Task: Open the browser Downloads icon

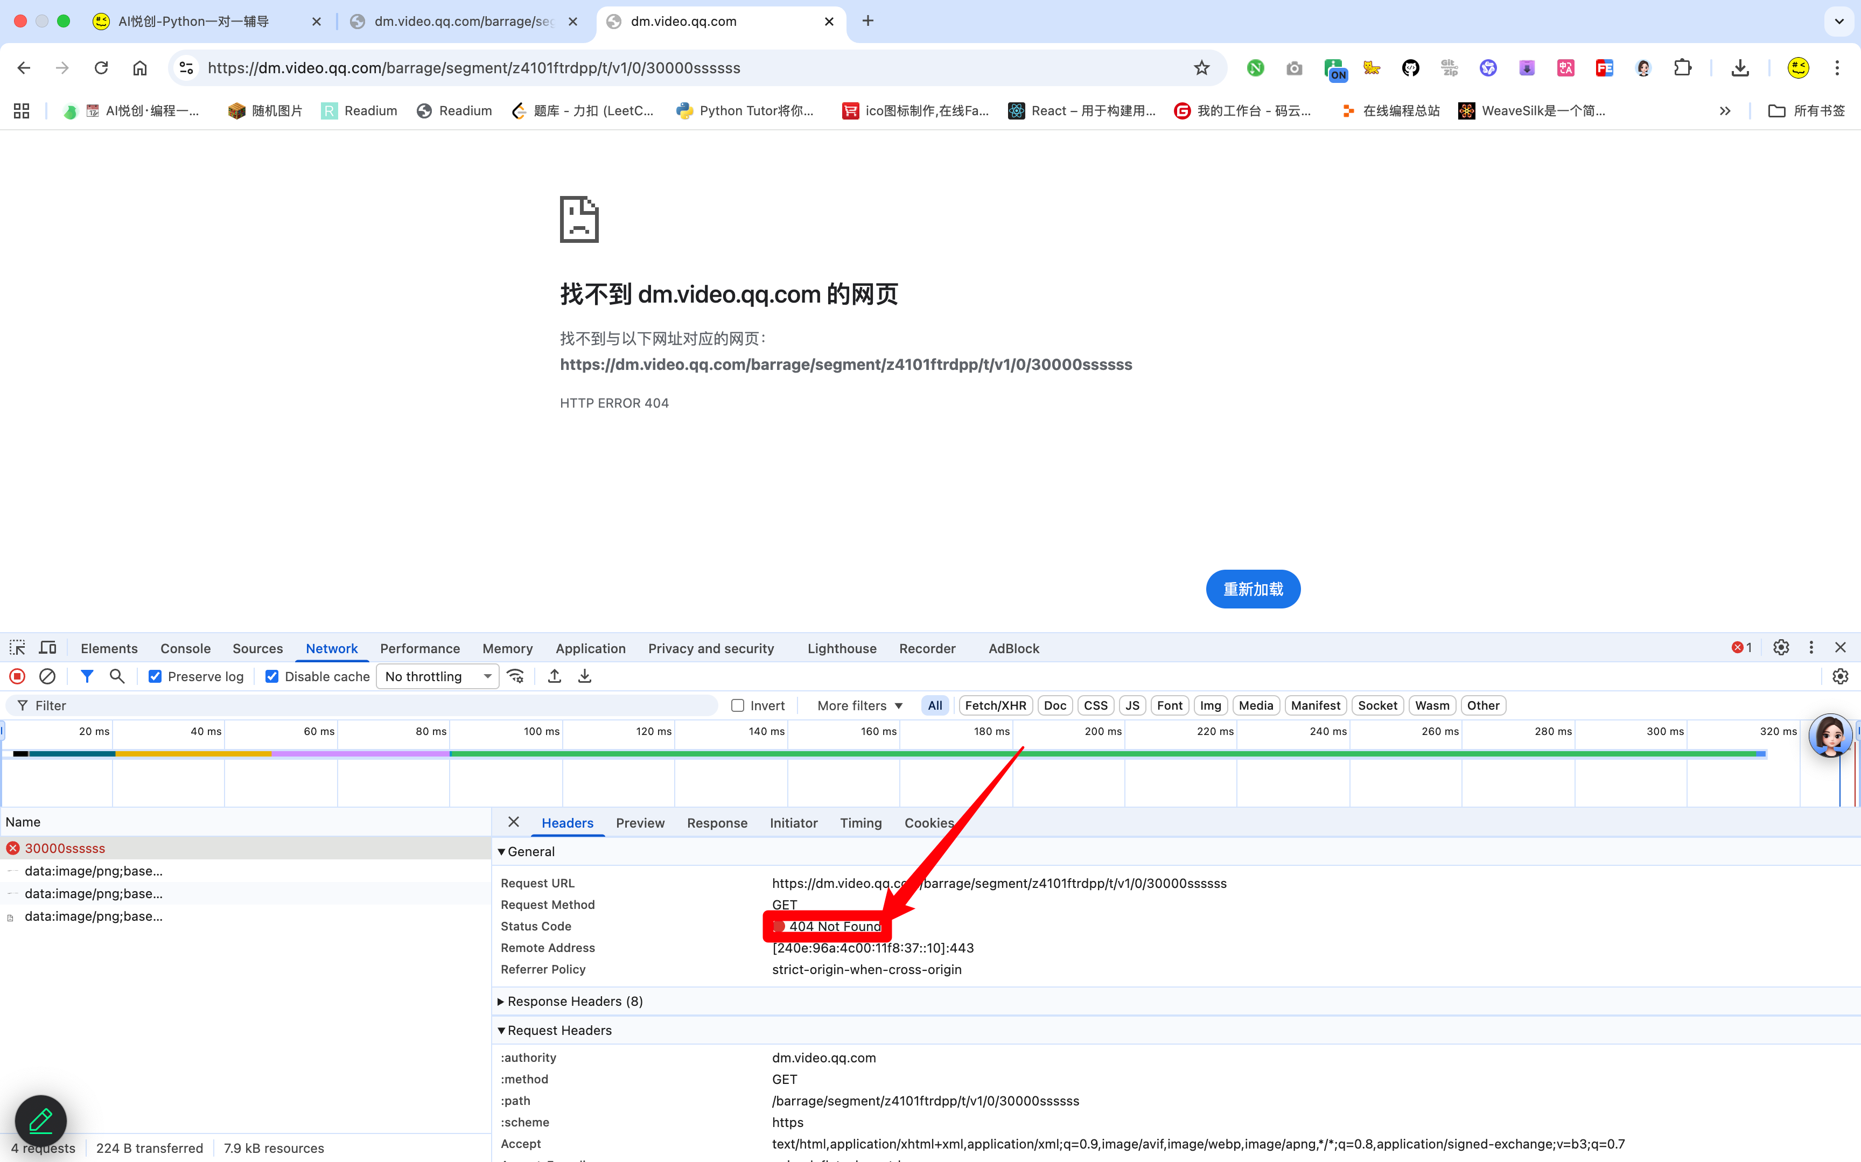Action: click(1740, 68)
